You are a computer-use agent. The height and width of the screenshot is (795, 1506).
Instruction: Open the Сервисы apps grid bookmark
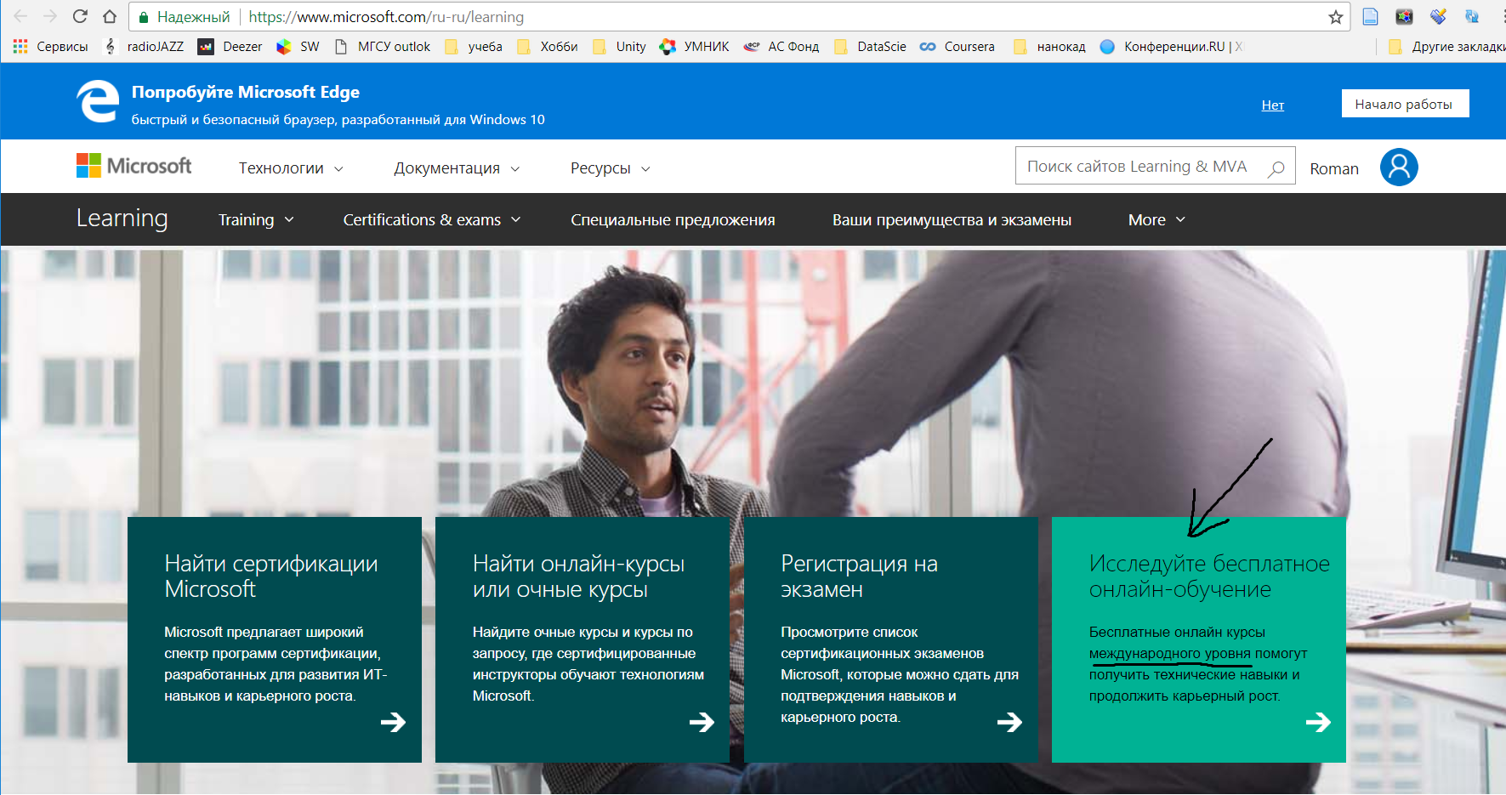tap(51, 47)
